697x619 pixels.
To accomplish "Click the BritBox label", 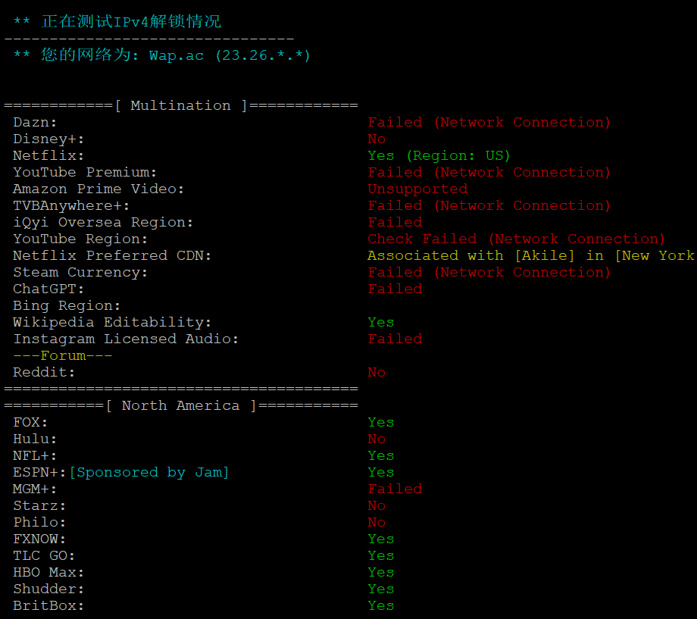I will (x=48, y=605).
